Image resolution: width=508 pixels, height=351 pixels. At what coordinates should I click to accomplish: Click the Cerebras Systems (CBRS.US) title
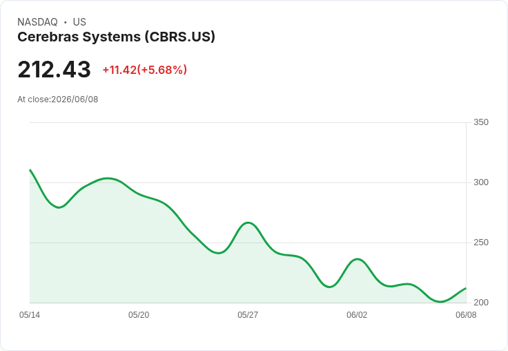click(116, 37)
